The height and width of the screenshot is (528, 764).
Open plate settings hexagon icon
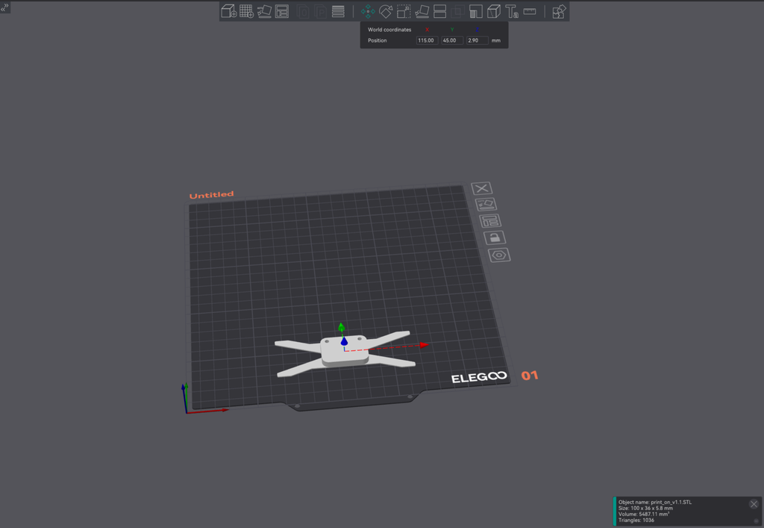click(498, 255)
